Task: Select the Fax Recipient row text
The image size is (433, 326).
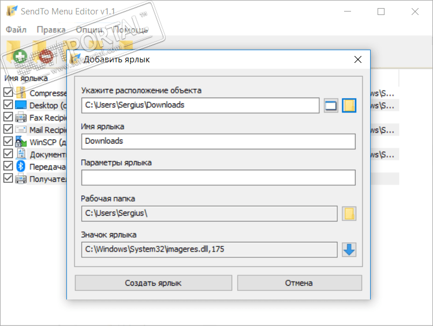Action: click(48, 118)
